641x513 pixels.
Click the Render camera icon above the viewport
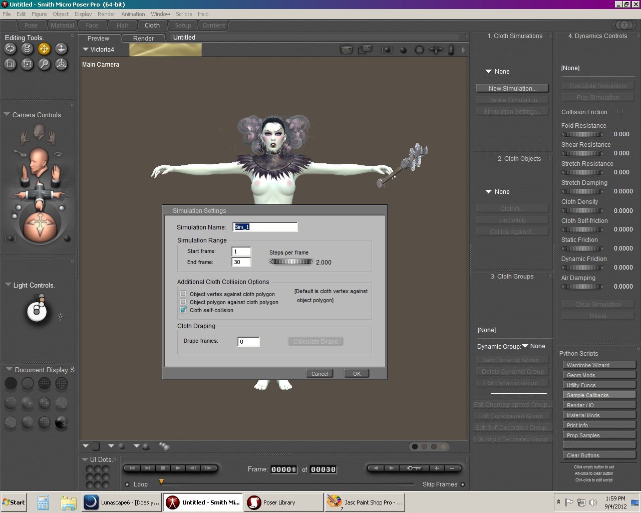(347, 50)
